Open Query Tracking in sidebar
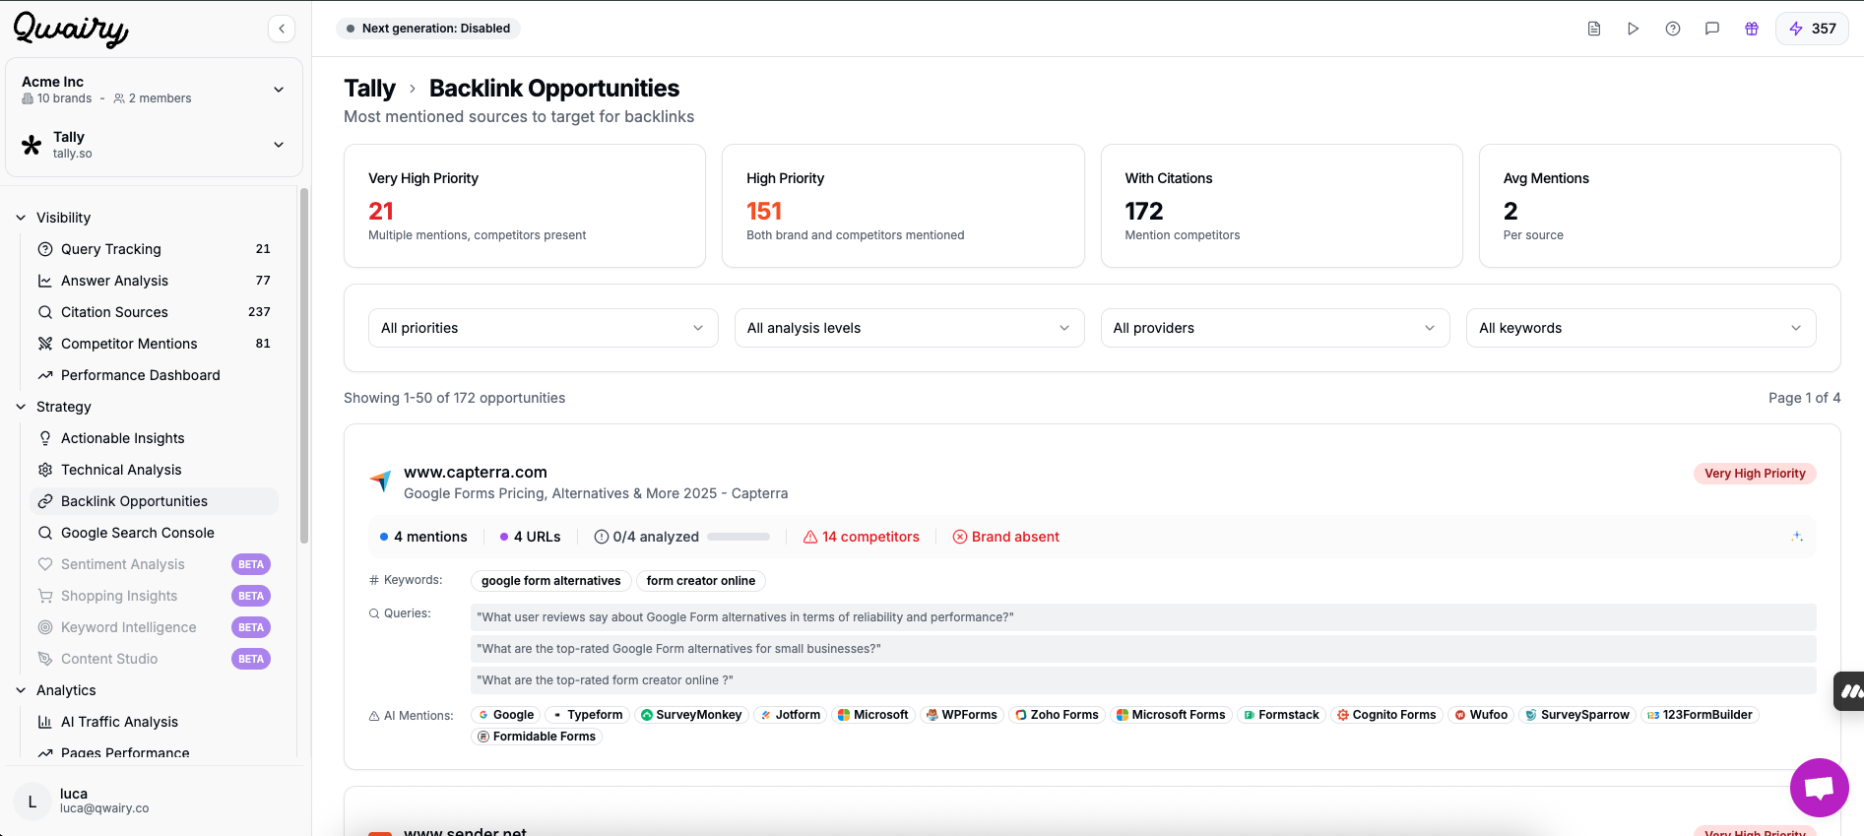 (x=154, y=249)
